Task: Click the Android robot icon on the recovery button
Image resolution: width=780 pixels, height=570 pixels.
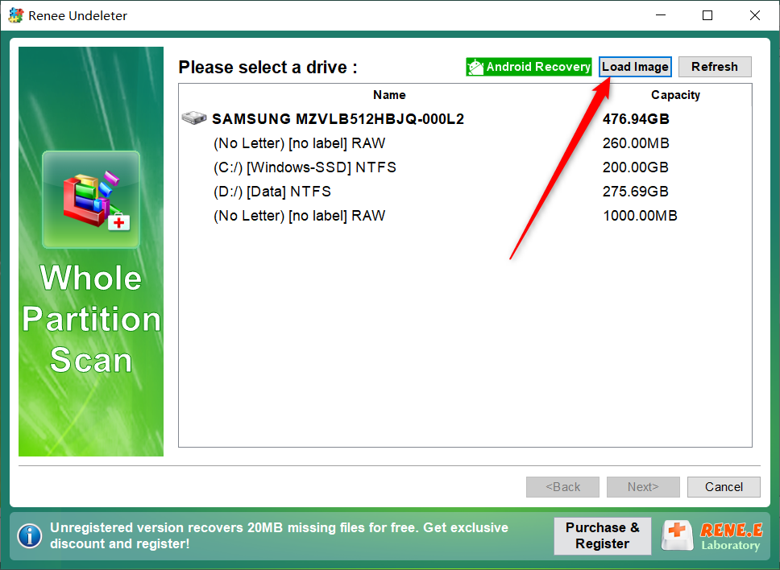Action: click(475, 67)
